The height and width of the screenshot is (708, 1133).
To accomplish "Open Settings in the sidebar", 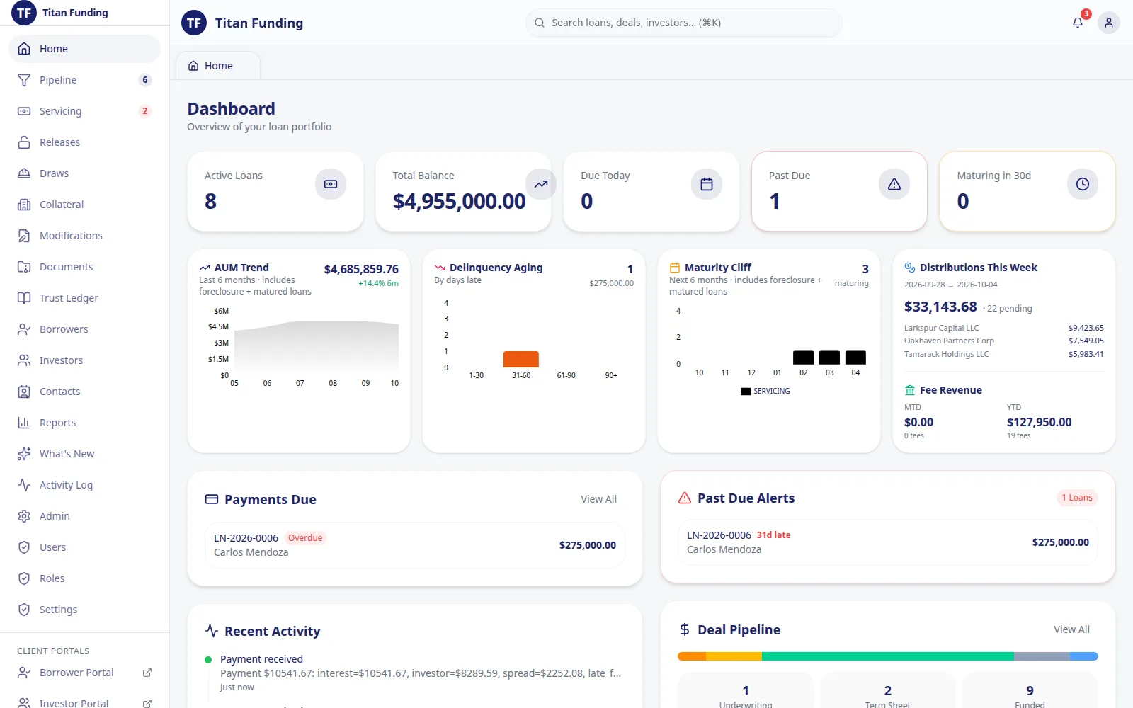I will click(x=84, y=610).
